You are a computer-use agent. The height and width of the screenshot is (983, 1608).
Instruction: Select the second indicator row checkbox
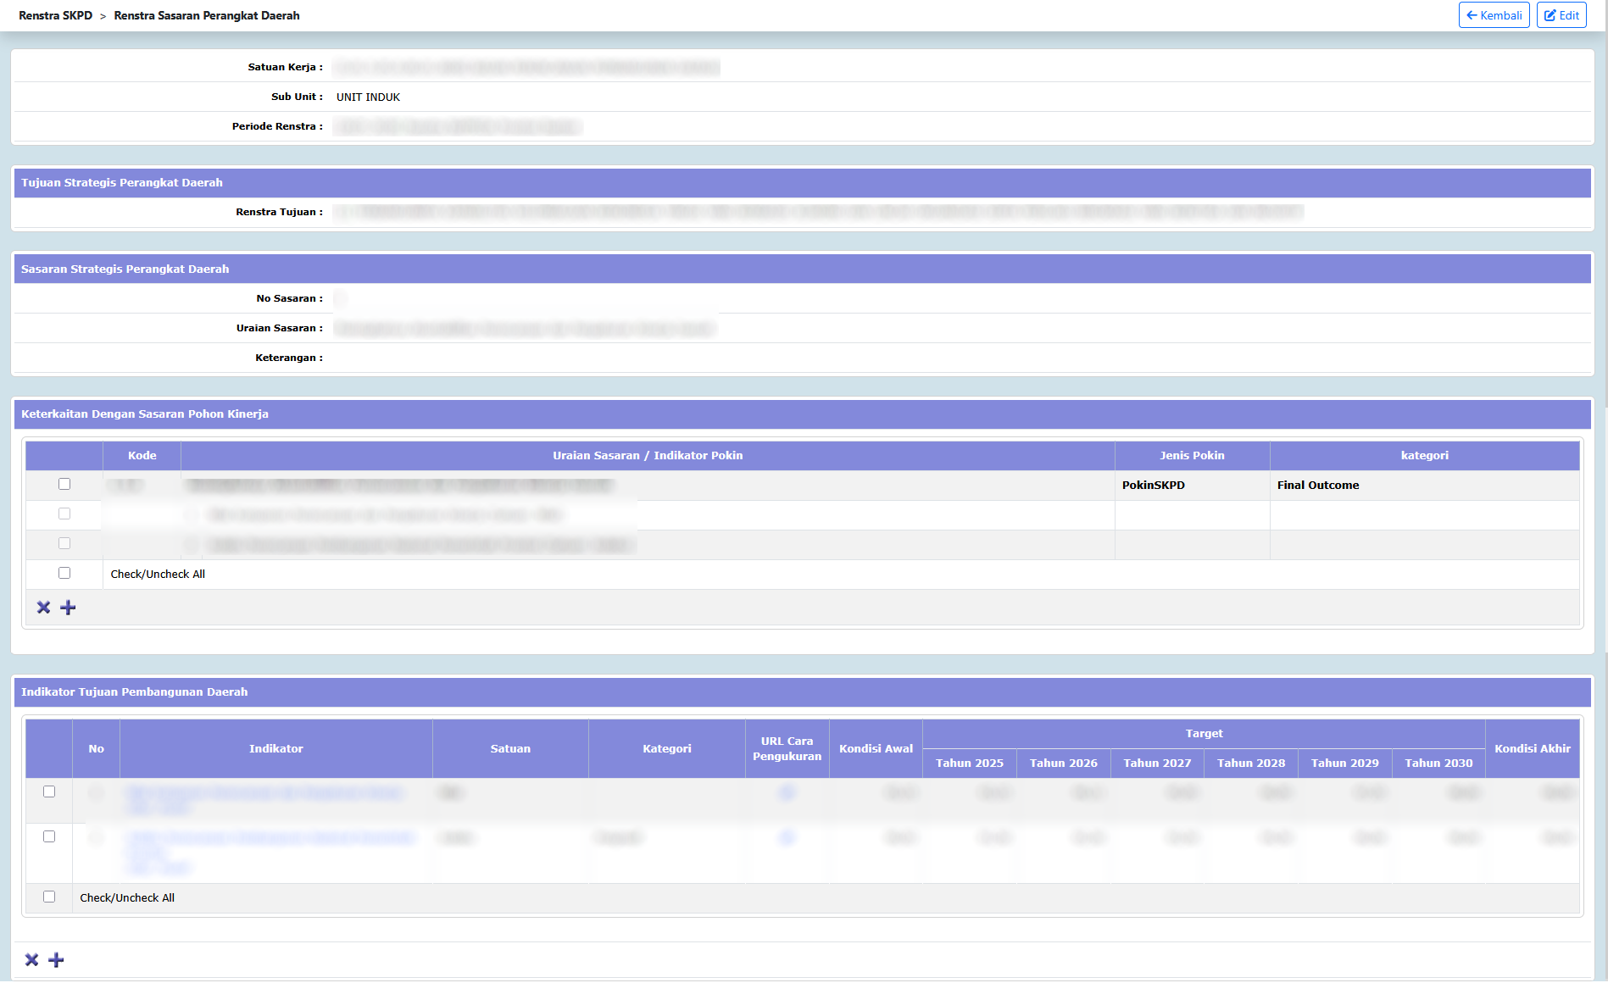tap(49, 837)
